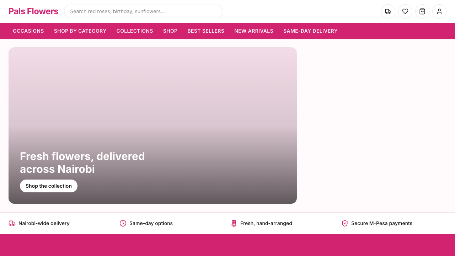Open the user account icon
The width and height of the screenshot is (455, 256).
click(439, 11)
